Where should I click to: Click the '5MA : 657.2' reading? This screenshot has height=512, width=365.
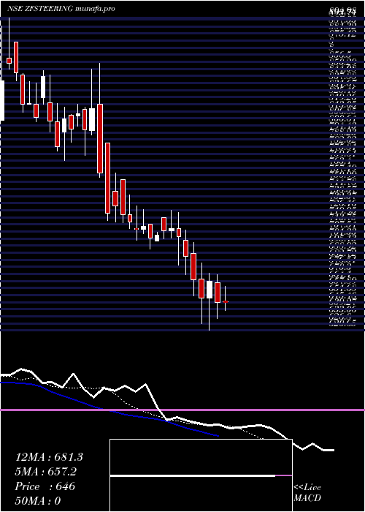(46, 472)
